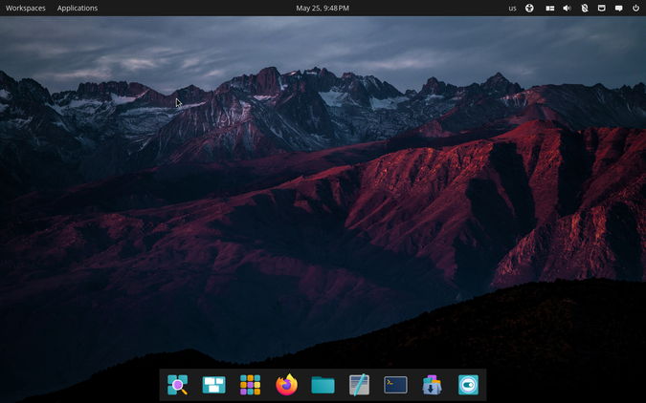Screen dimensions: 646x403
Task: Open Settings toggle icon in dock
Action: [468, 385]
